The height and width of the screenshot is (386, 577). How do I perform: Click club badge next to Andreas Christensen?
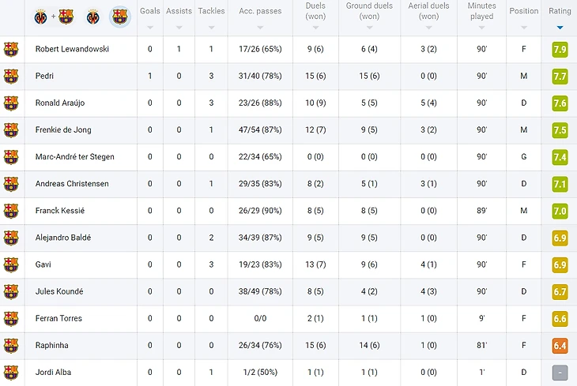[x=11, y=184]
